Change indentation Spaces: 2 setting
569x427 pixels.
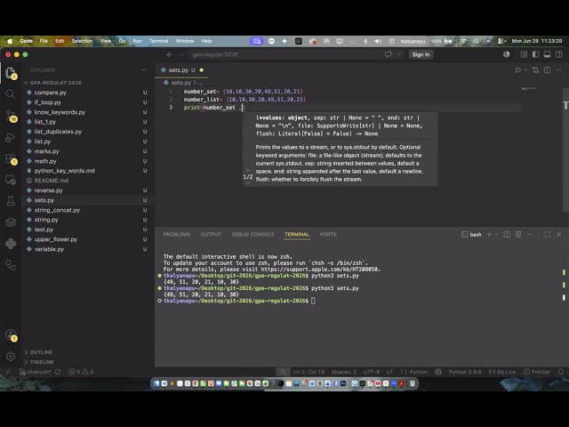(344, 372)
